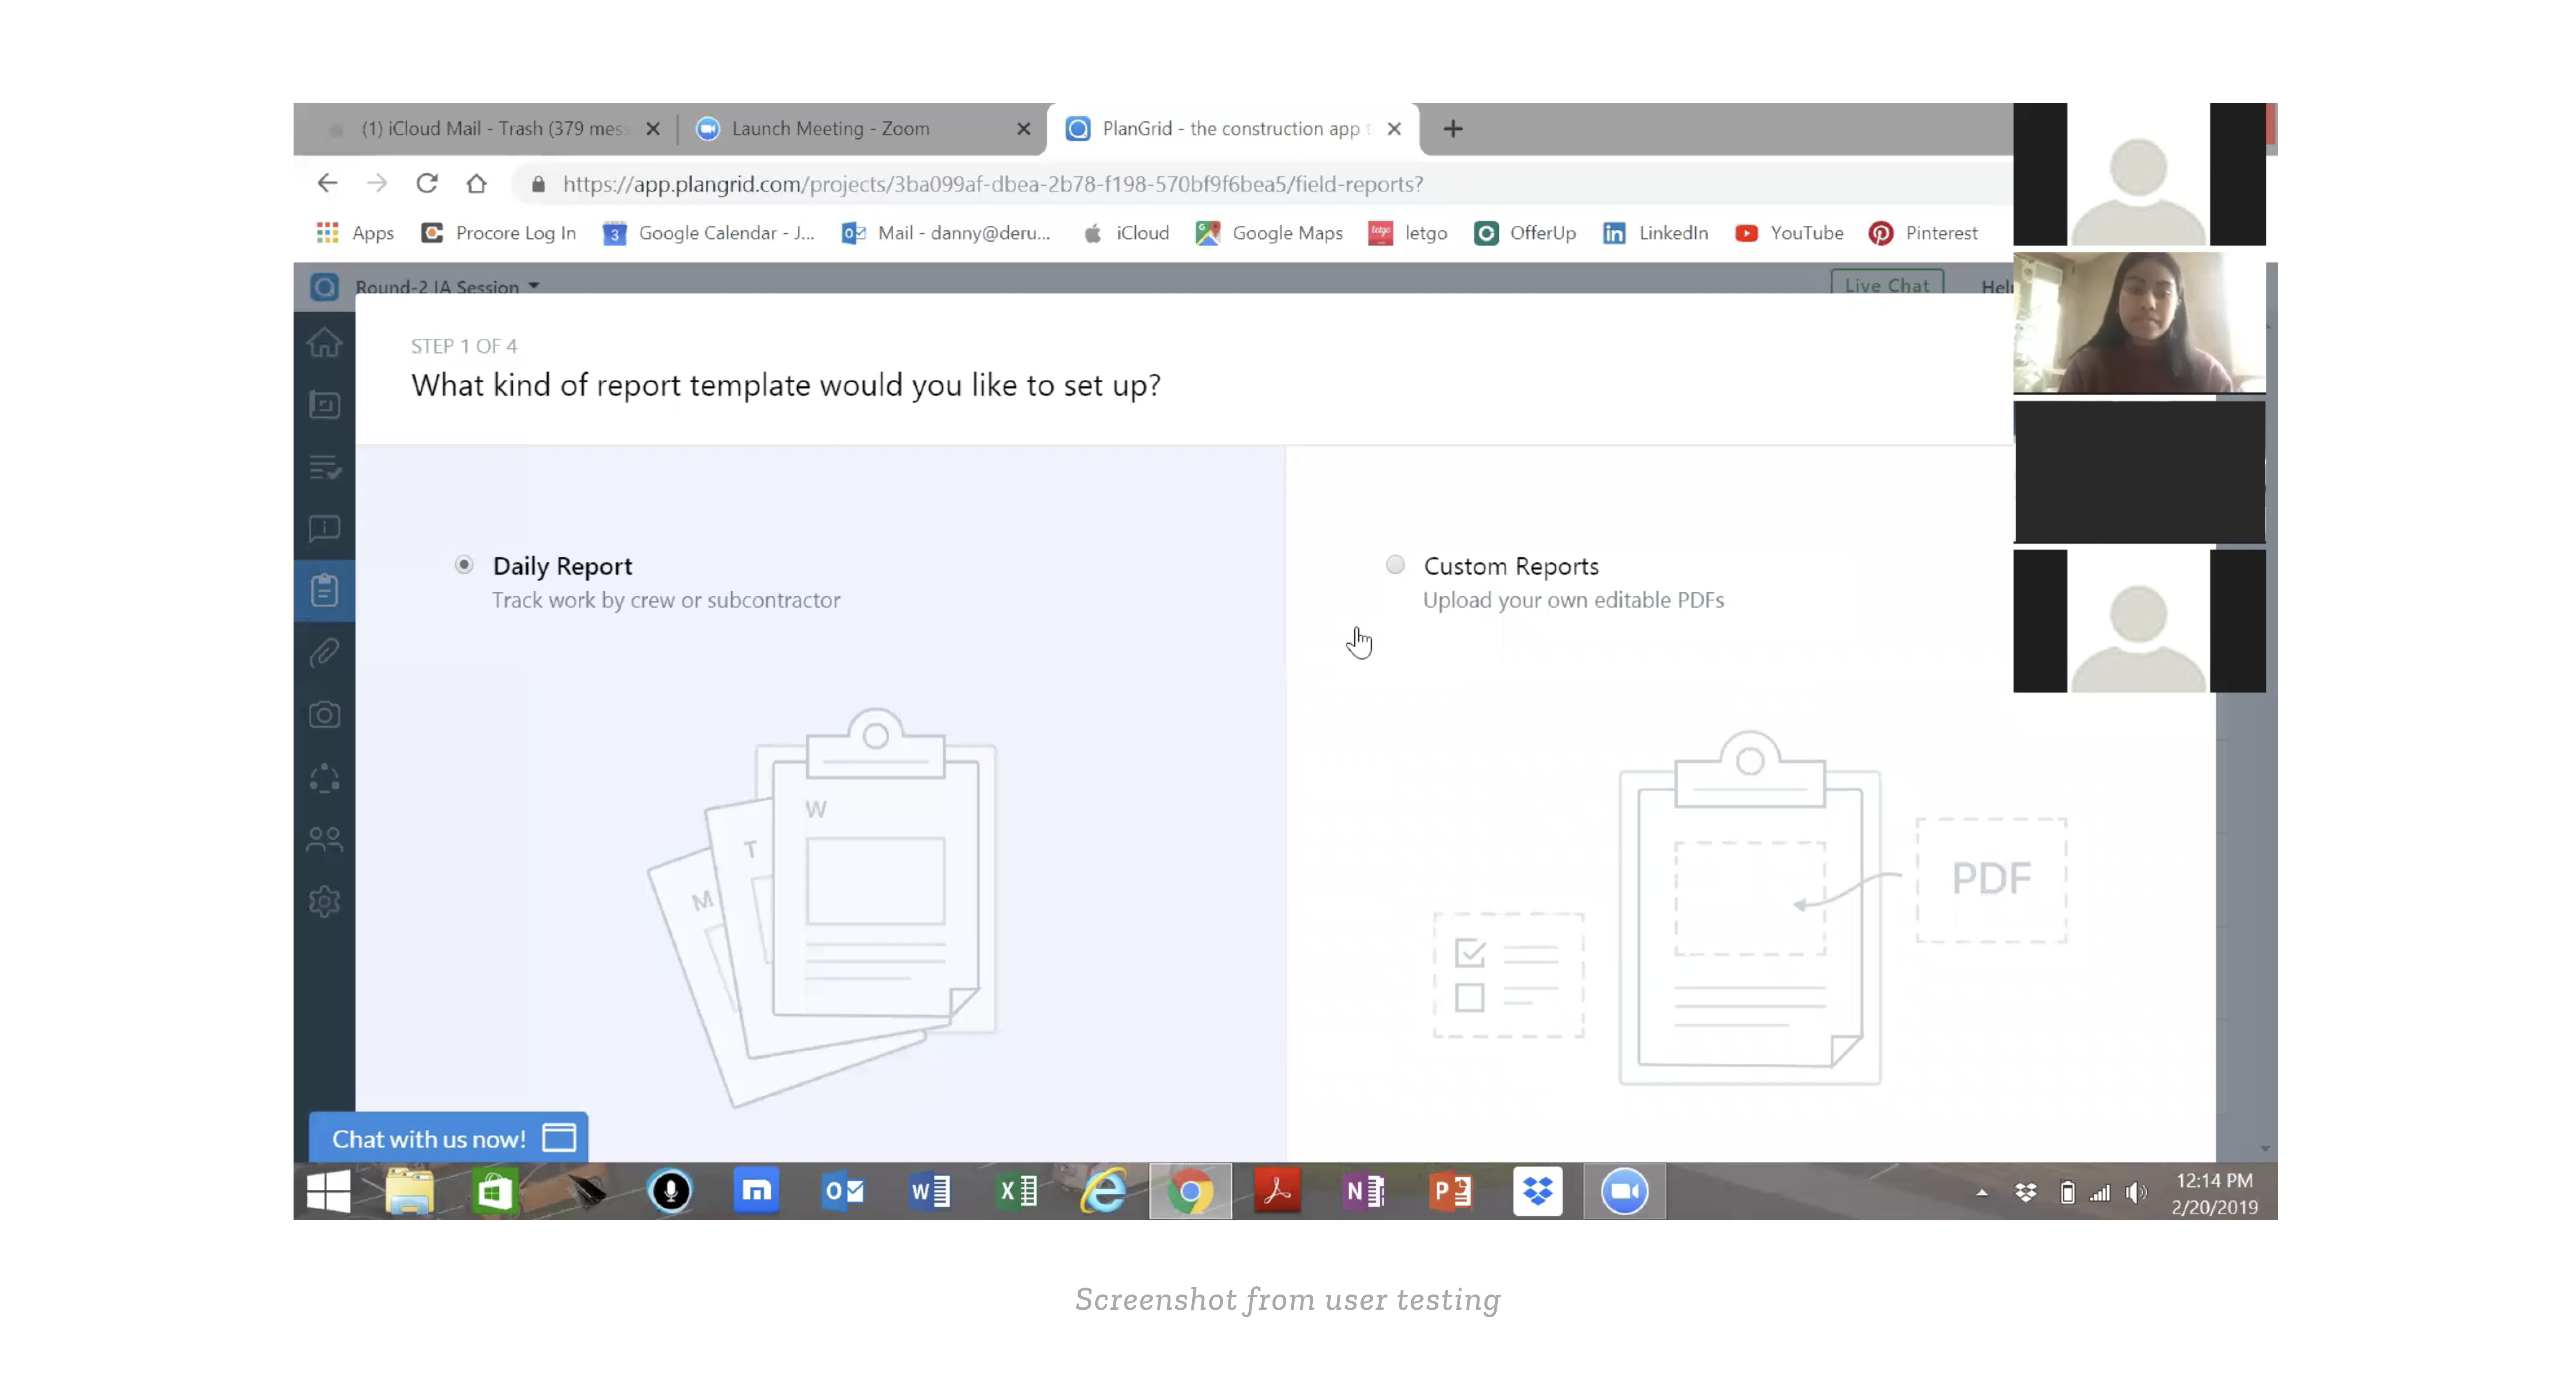This screenshot has width=2576, height=1390.
Task: Open the Documents paperclip icon in sidebar
Action: click(324, 653)
